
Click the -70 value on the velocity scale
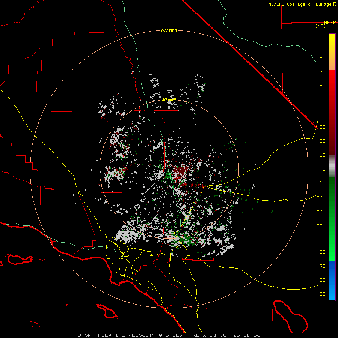point(321,266)
